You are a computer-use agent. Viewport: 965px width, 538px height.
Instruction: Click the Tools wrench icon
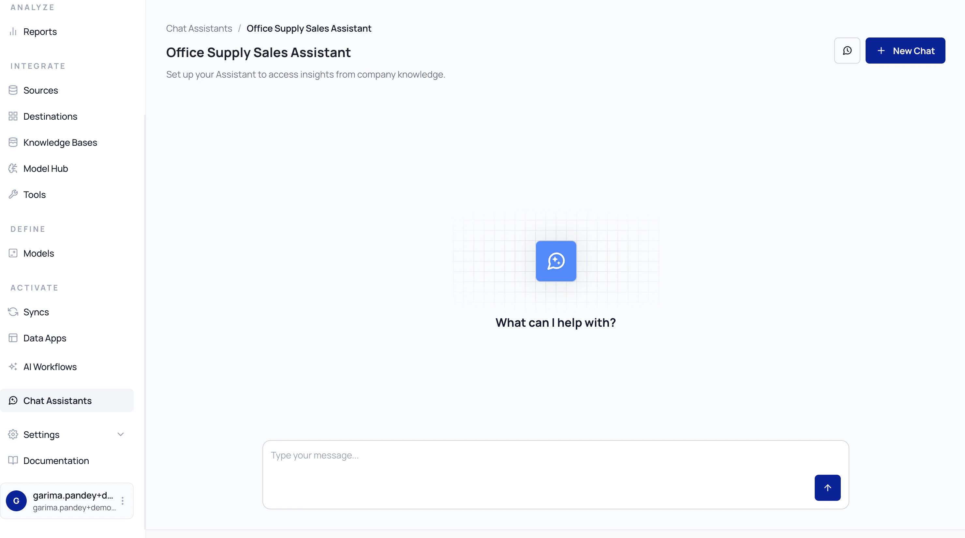13,194
